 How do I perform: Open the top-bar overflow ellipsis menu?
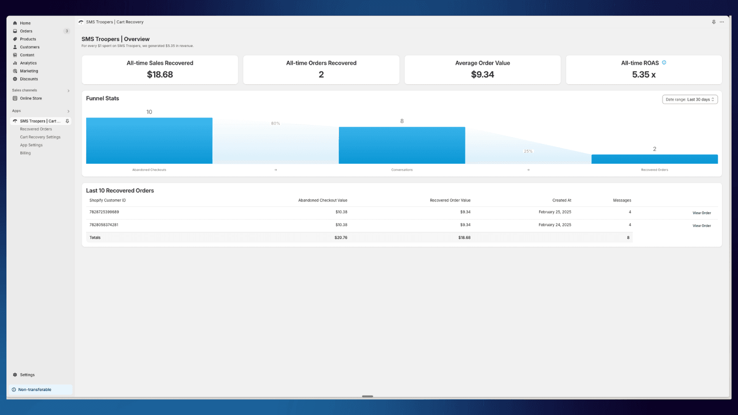pos(722,22)
